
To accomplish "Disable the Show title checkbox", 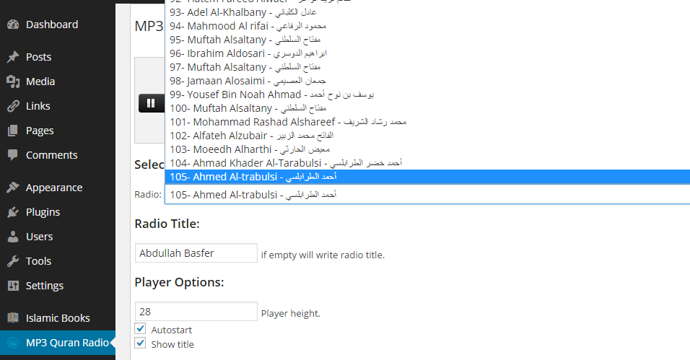I will 140,343.
